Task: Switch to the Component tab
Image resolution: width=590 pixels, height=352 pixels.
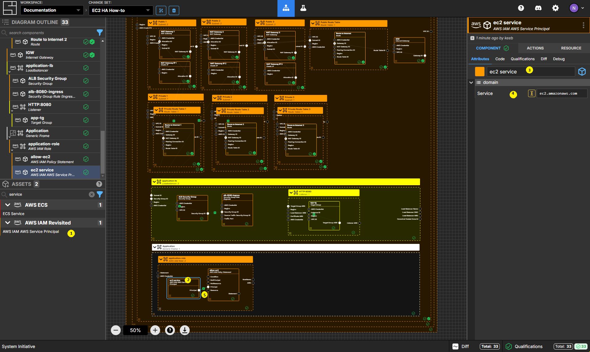Action: pos(492,48)
